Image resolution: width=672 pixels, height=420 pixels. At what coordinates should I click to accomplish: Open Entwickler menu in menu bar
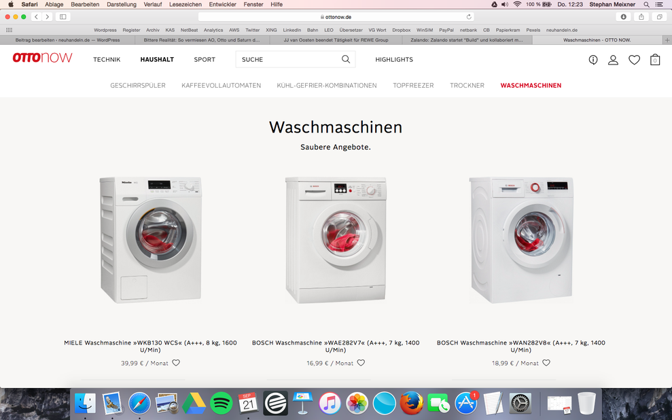click(x=222, y=4)
